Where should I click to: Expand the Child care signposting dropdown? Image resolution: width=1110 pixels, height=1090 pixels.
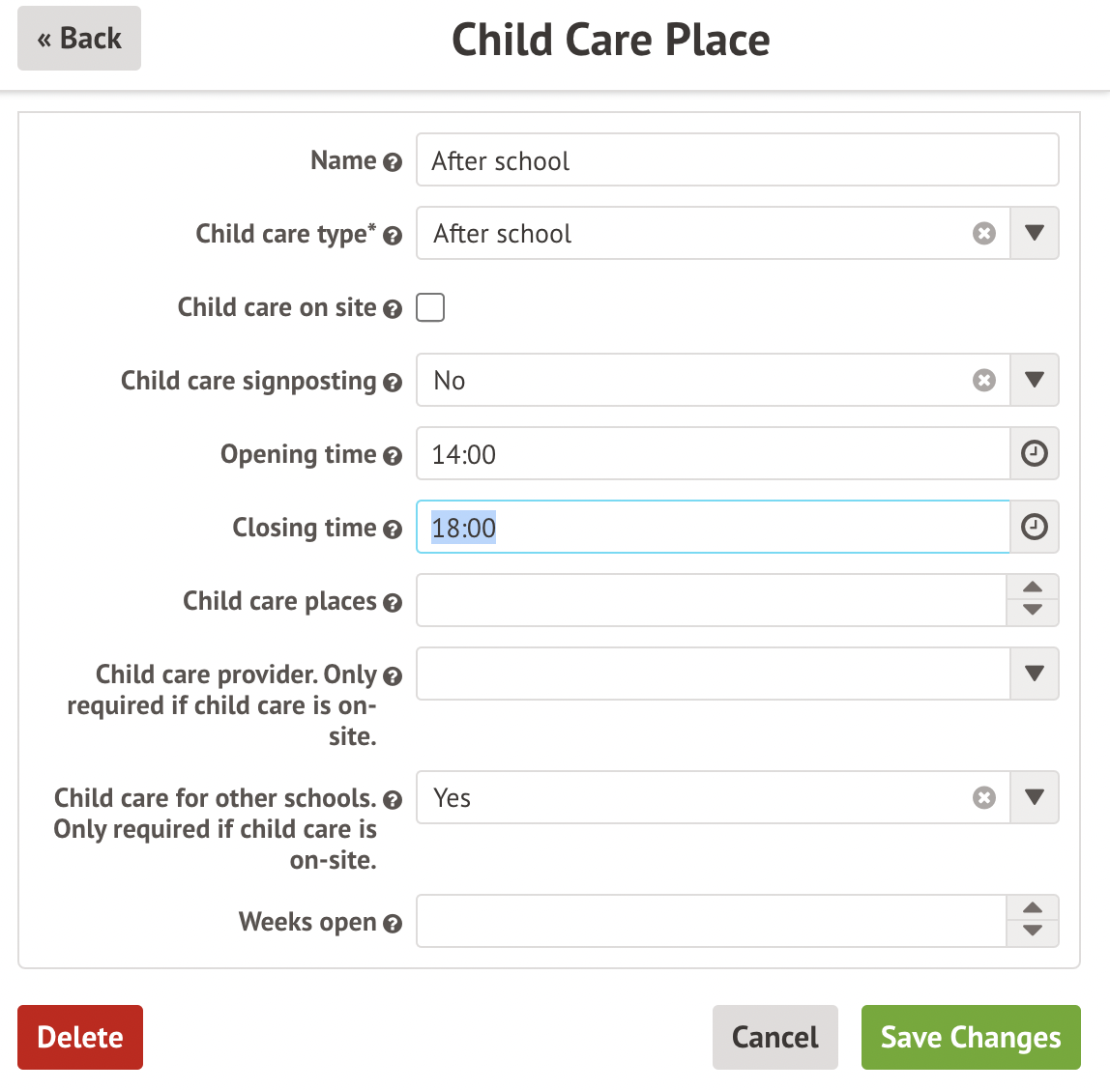1034,380
